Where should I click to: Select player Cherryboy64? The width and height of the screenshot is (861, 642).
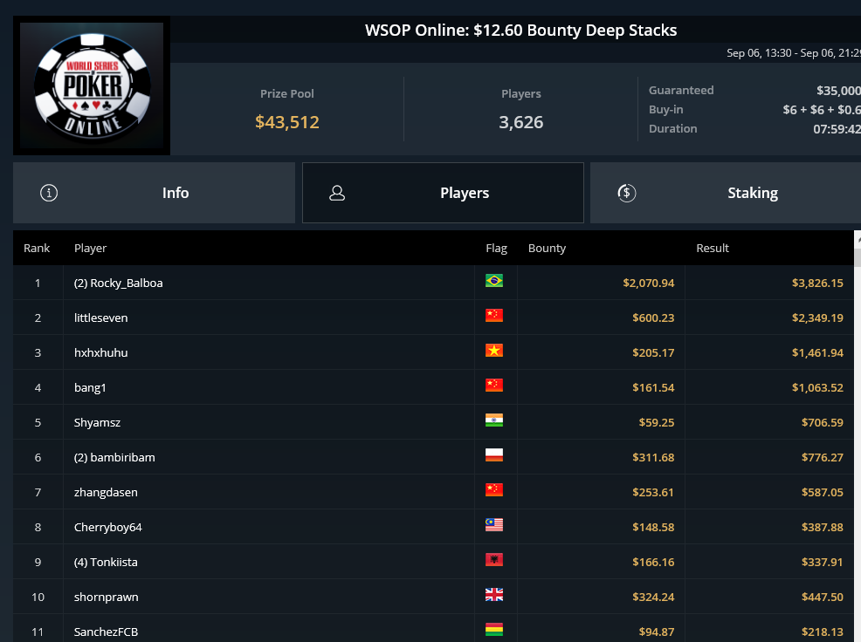(108, 528)
